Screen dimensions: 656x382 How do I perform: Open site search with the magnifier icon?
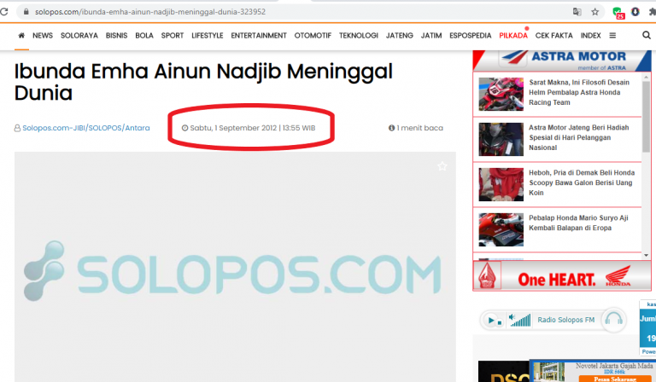click(x=647, y=36)
